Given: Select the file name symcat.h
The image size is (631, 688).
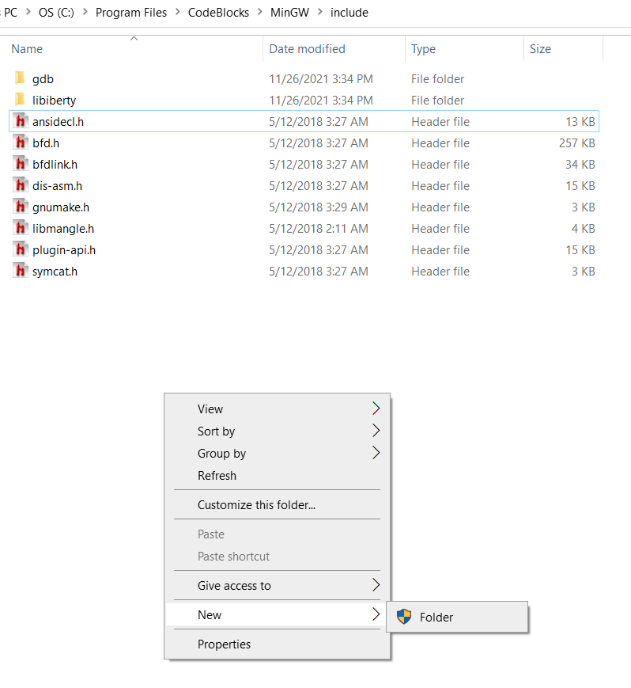Looking at the screenshot, I should [55, 272].
